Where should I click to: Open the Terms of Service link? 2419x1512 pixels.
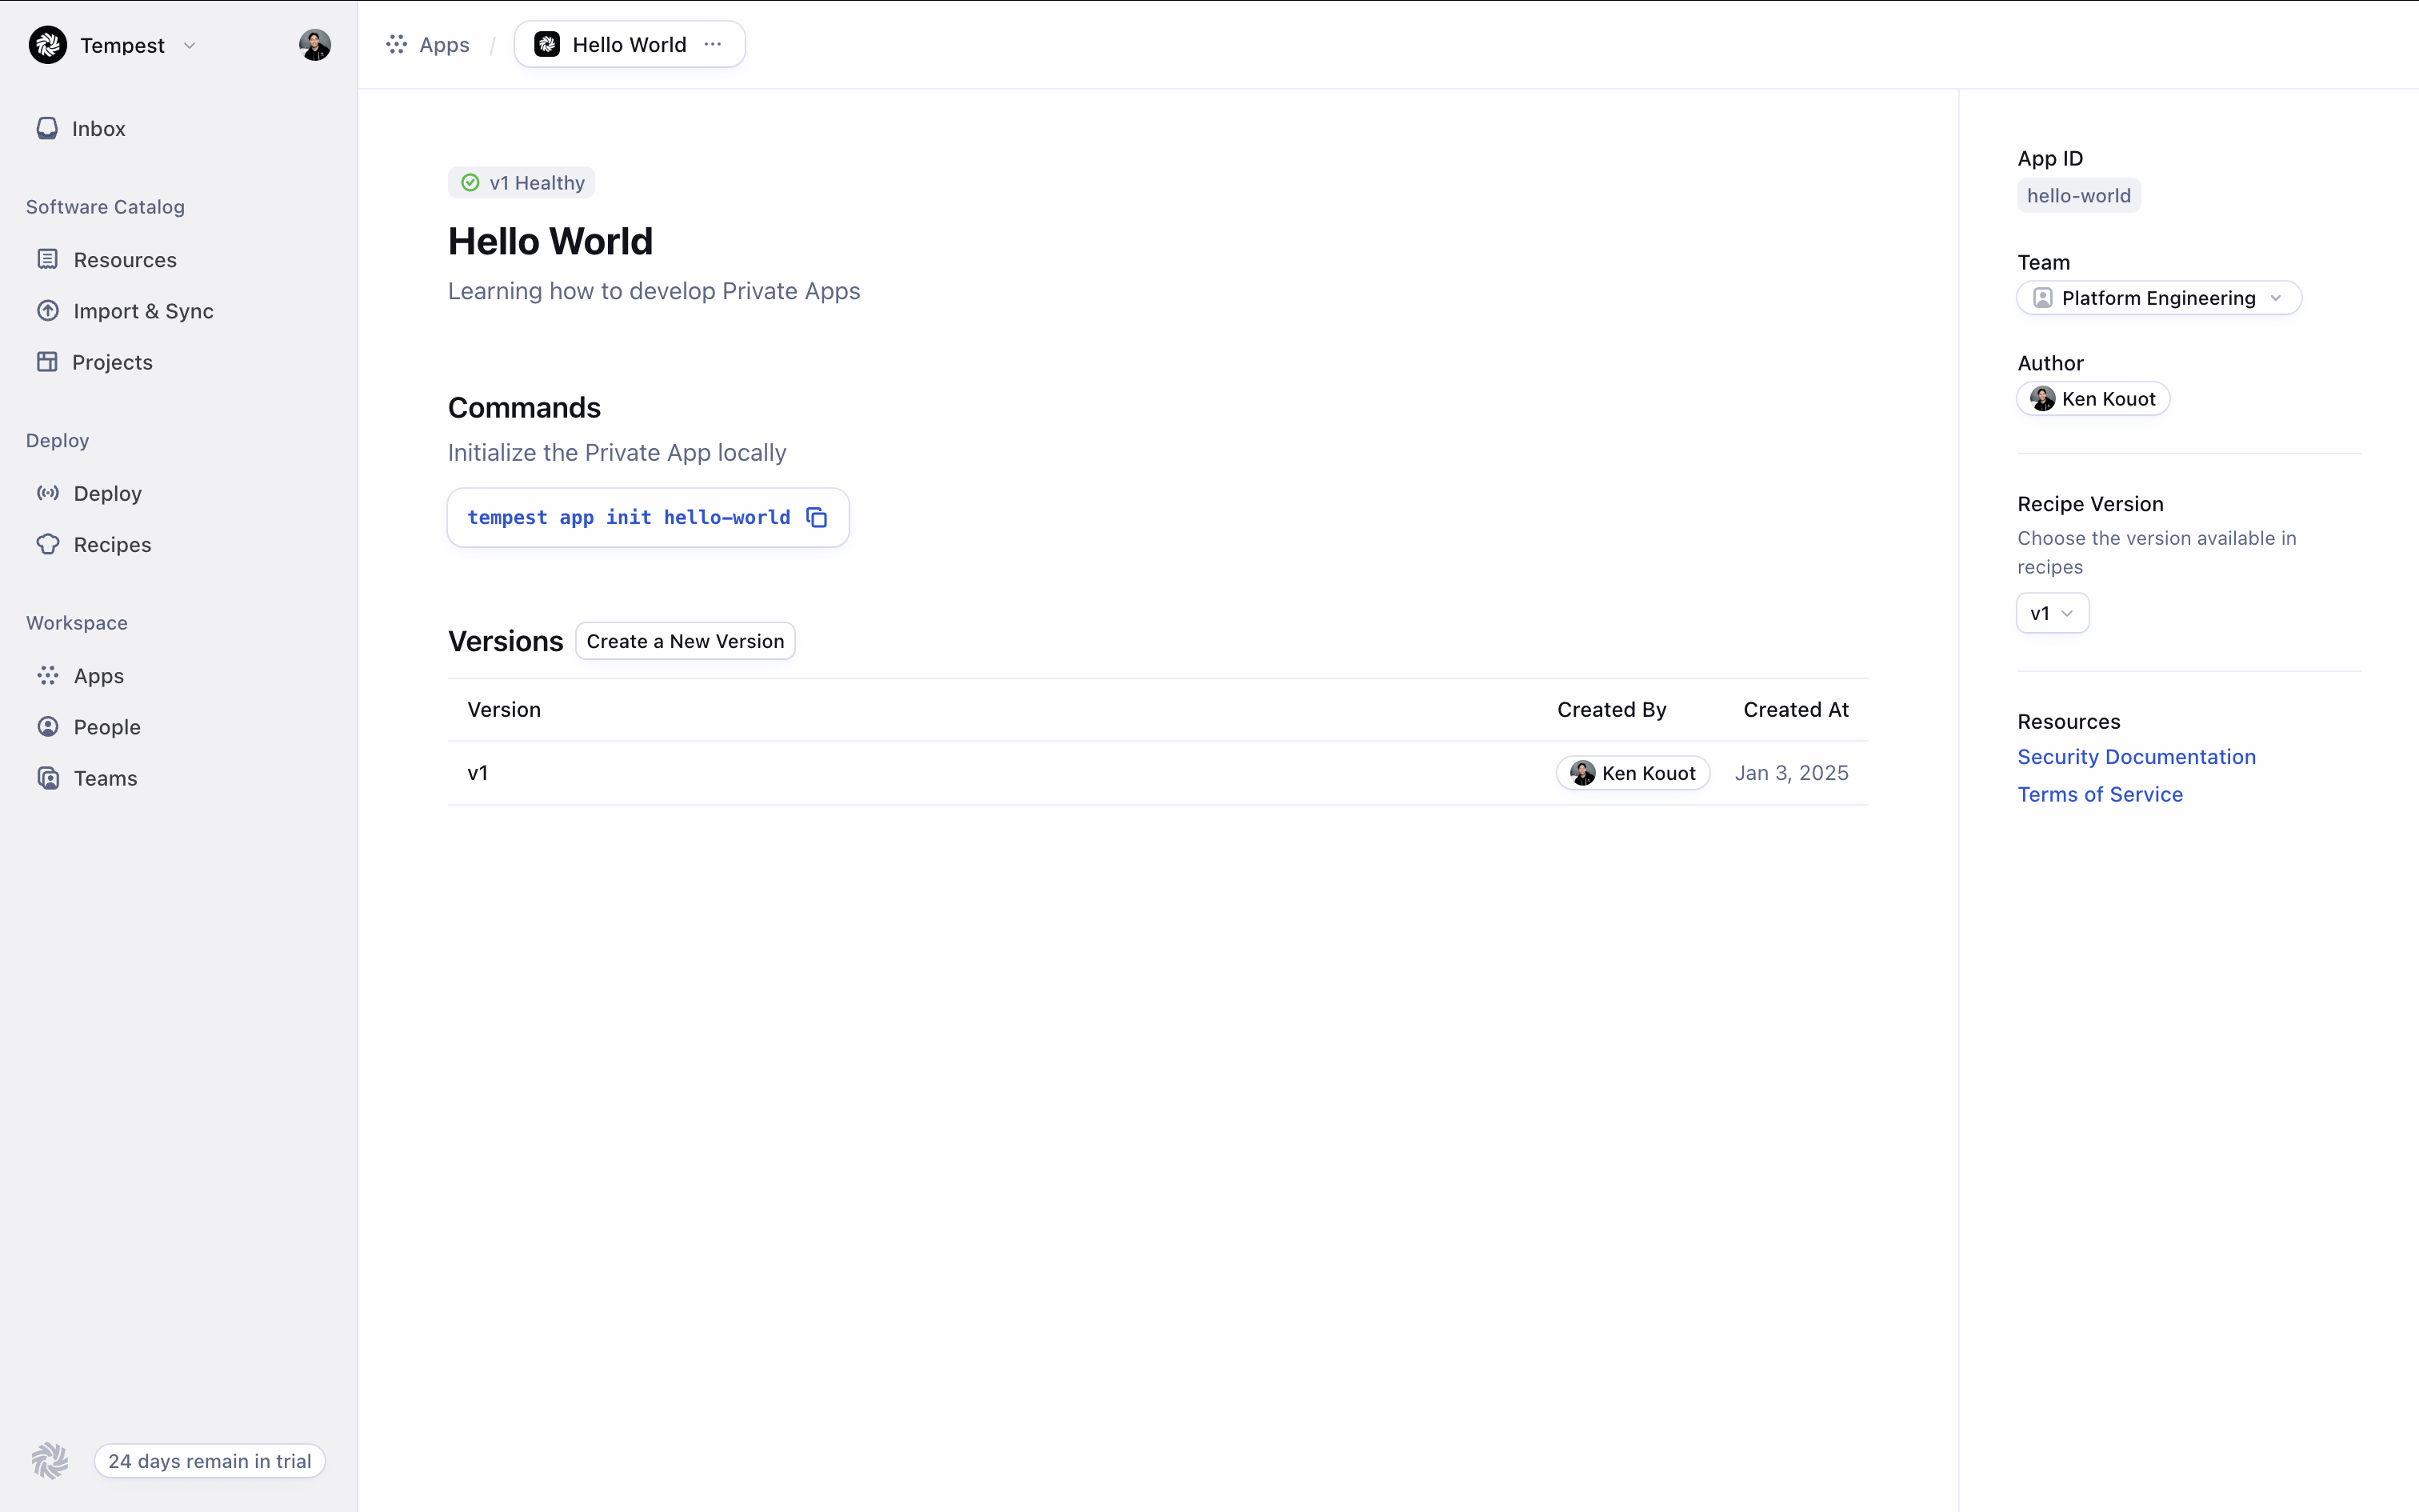(2099, 794)
